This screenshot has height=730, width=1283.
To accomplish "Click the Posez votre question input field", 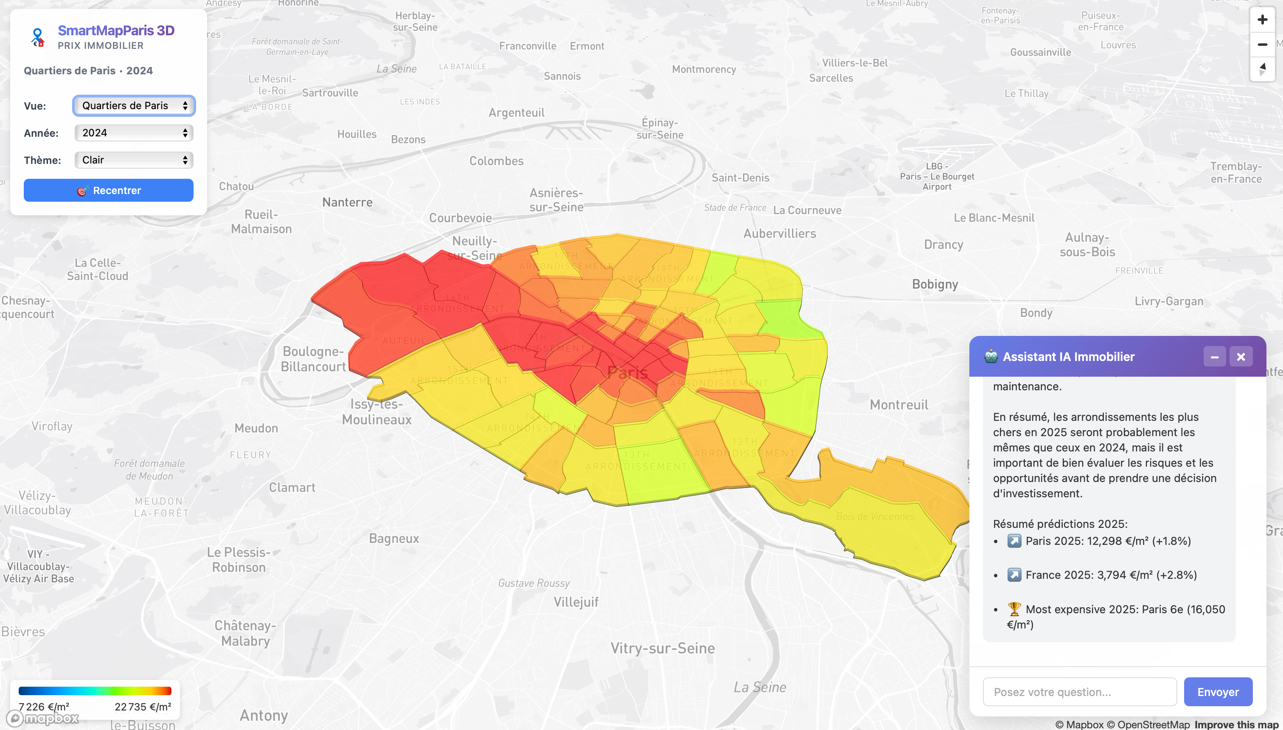I will 1080,691.
